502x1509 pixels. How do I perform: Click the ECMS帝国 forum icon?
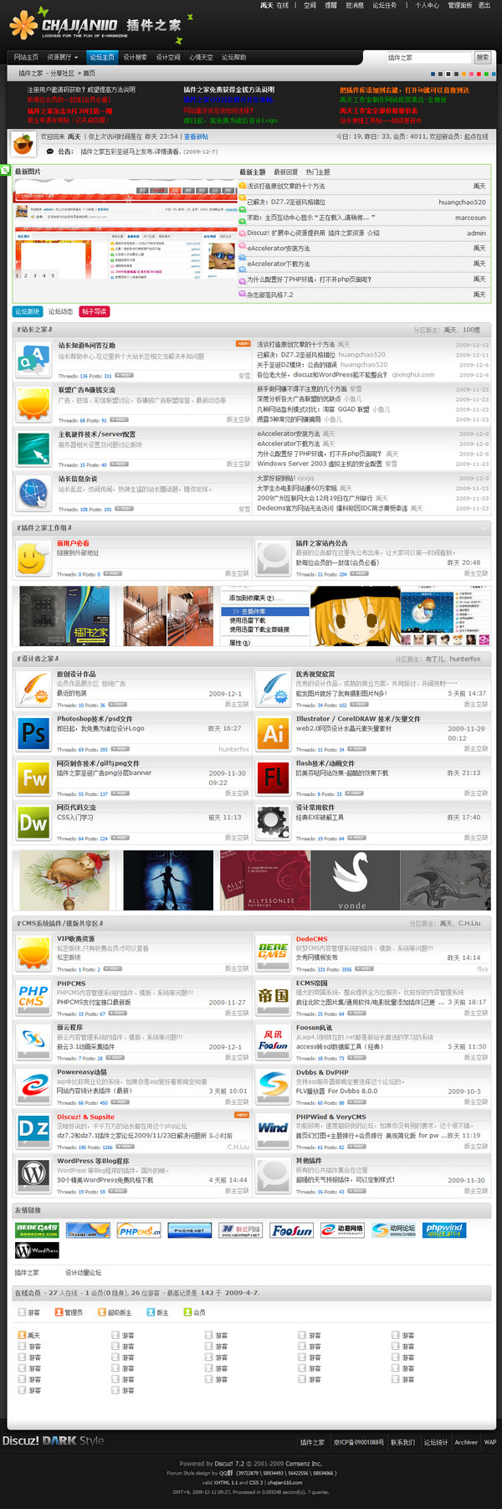[x=273, y=998]
